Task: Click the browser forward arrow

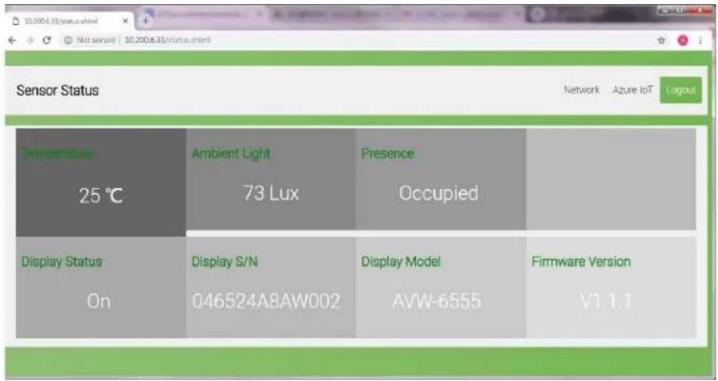Action: tap(29, 41)
